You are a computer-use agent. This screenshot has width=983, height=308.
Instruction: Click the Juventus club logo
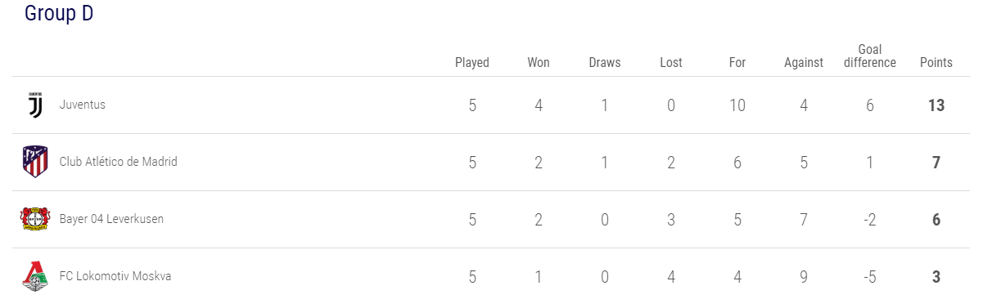[x=35, y=105]
